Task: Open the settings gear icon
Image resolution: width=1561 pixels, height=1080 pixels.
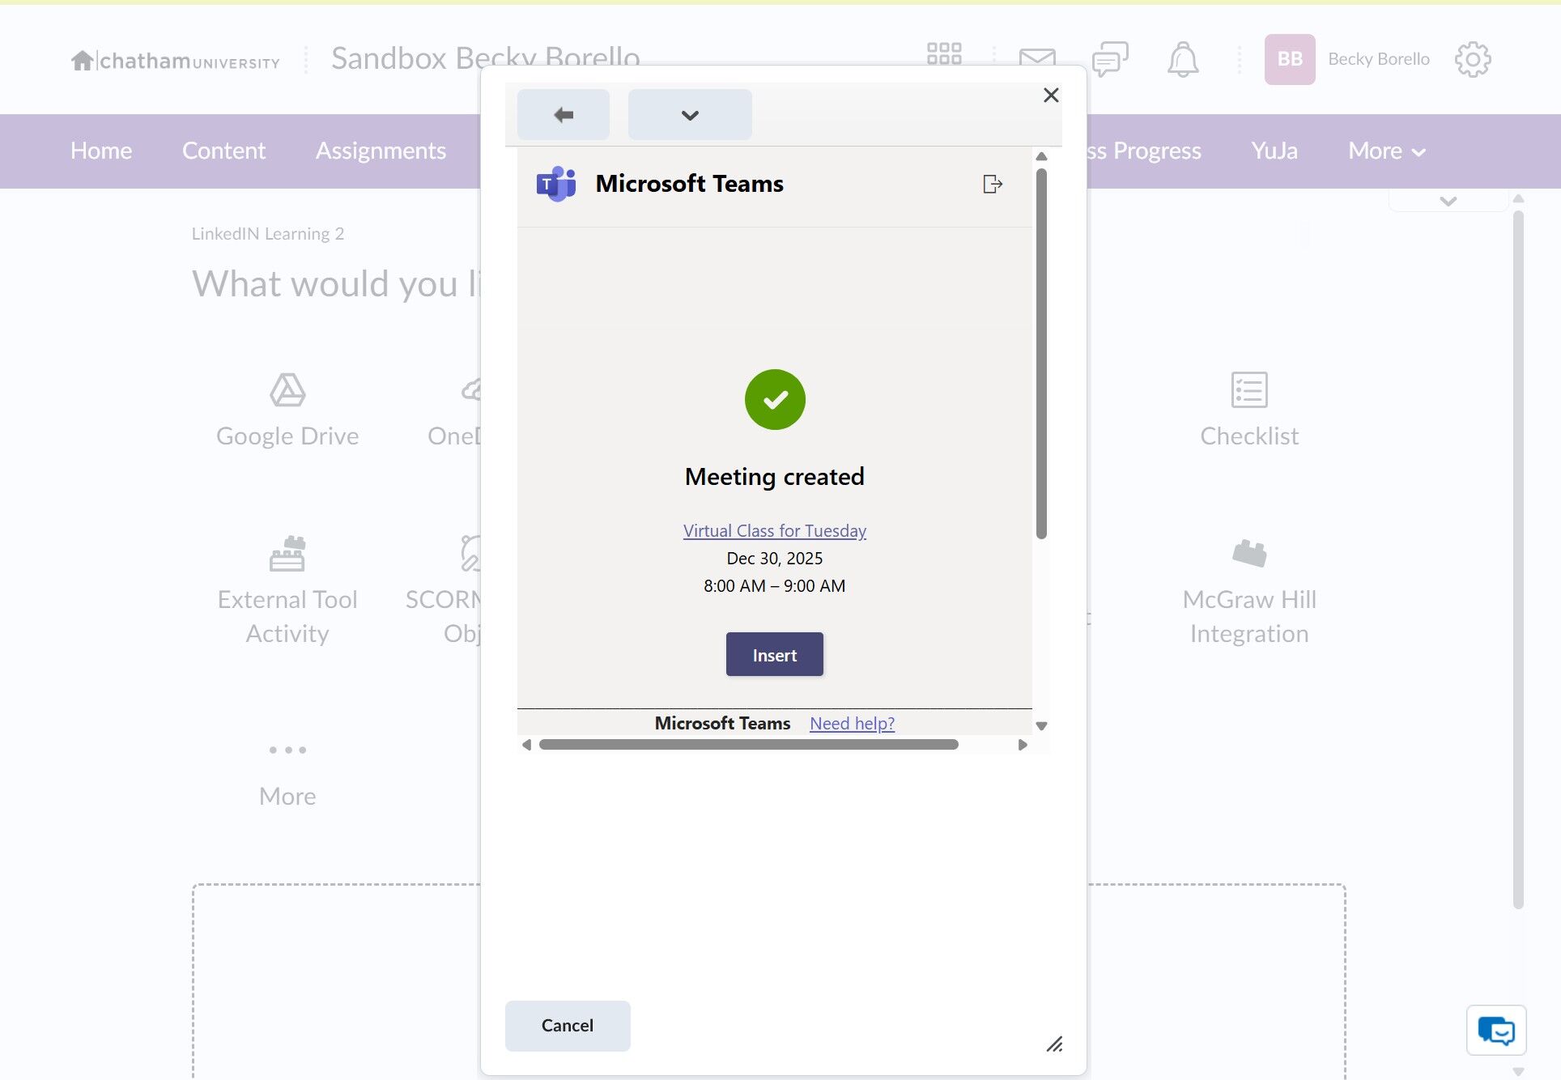Action: [x=1472, y=59]
